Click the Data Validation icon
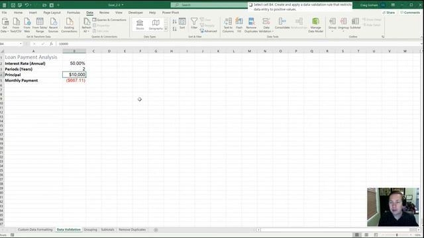The width and height of the screenshot is (424, 238). pos(266,22)
